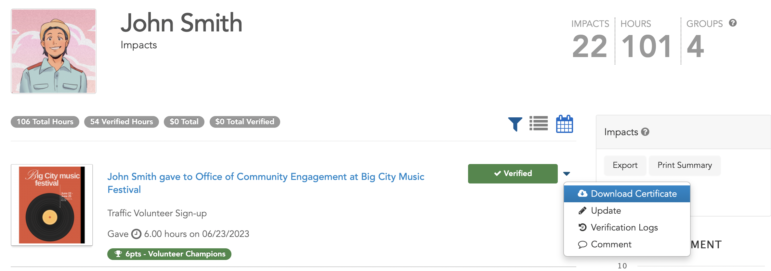Click the Groups help question mark
The width and height of the screenshot is (771, 271).
(x=733, y=23)
